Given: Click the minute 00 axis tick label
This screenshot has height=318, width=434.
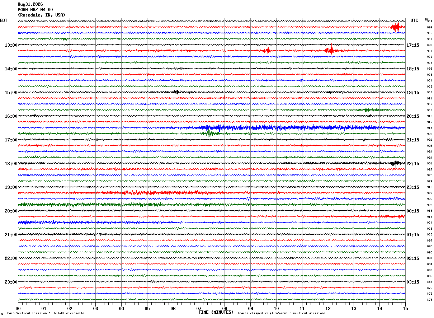Looking at the screenshot, I should (18, 308).
